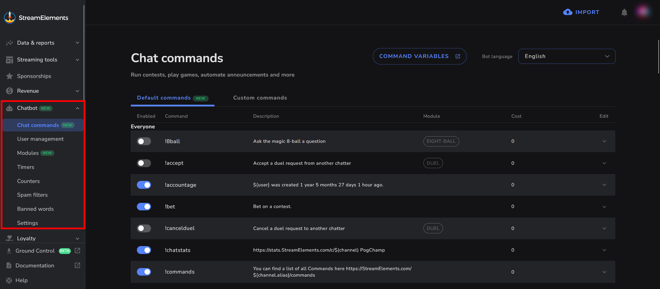This screenshot has width=660, height=289.
Task: Collapse the Chatbot menu chevron
Action: pos(77,108)
